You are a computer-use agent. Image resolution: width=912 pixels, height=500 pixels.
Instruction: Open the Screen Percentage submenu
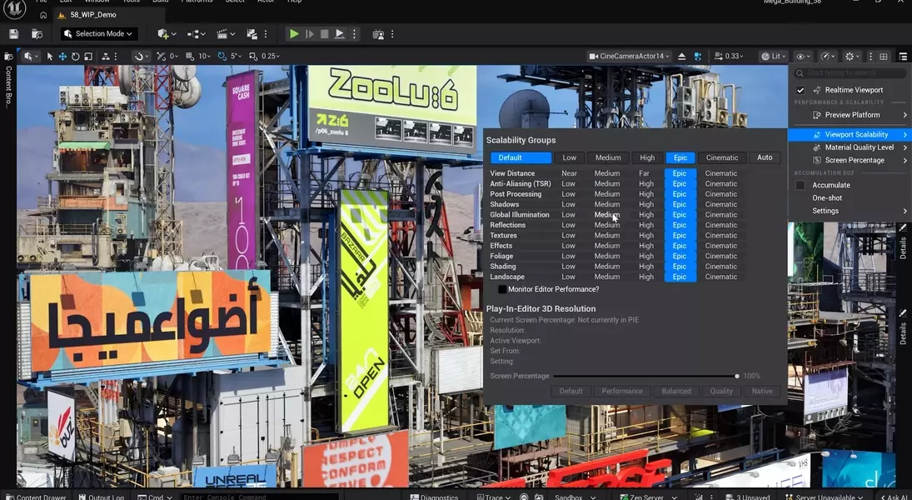coord(850,160)
